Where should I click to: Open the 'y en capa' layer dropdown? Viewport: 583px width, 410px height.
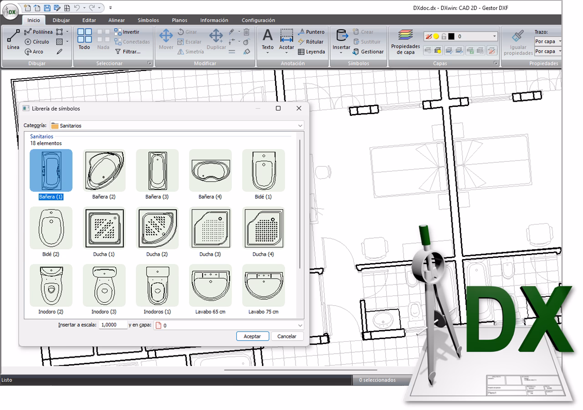pyautogui.click(x=300, y=325)
